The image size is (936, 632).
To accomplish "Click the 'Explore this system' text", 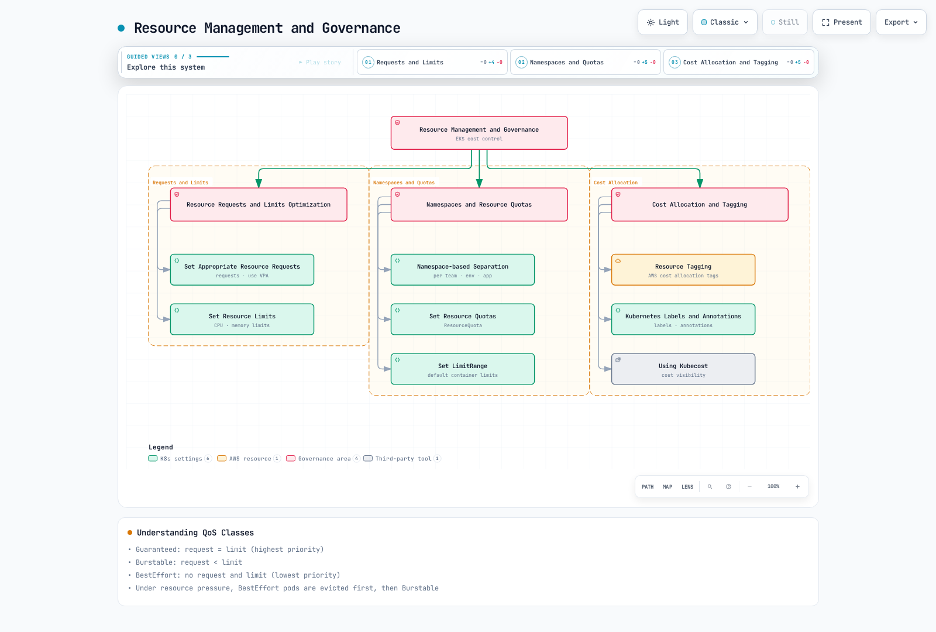I will pos(166,67).
